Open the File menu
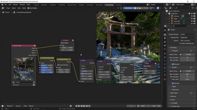The image size is (197, 110). [x=6, y=5]
